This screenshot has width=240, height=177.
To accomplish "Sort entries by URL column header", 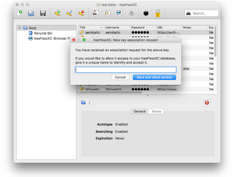I will [169, 27].
